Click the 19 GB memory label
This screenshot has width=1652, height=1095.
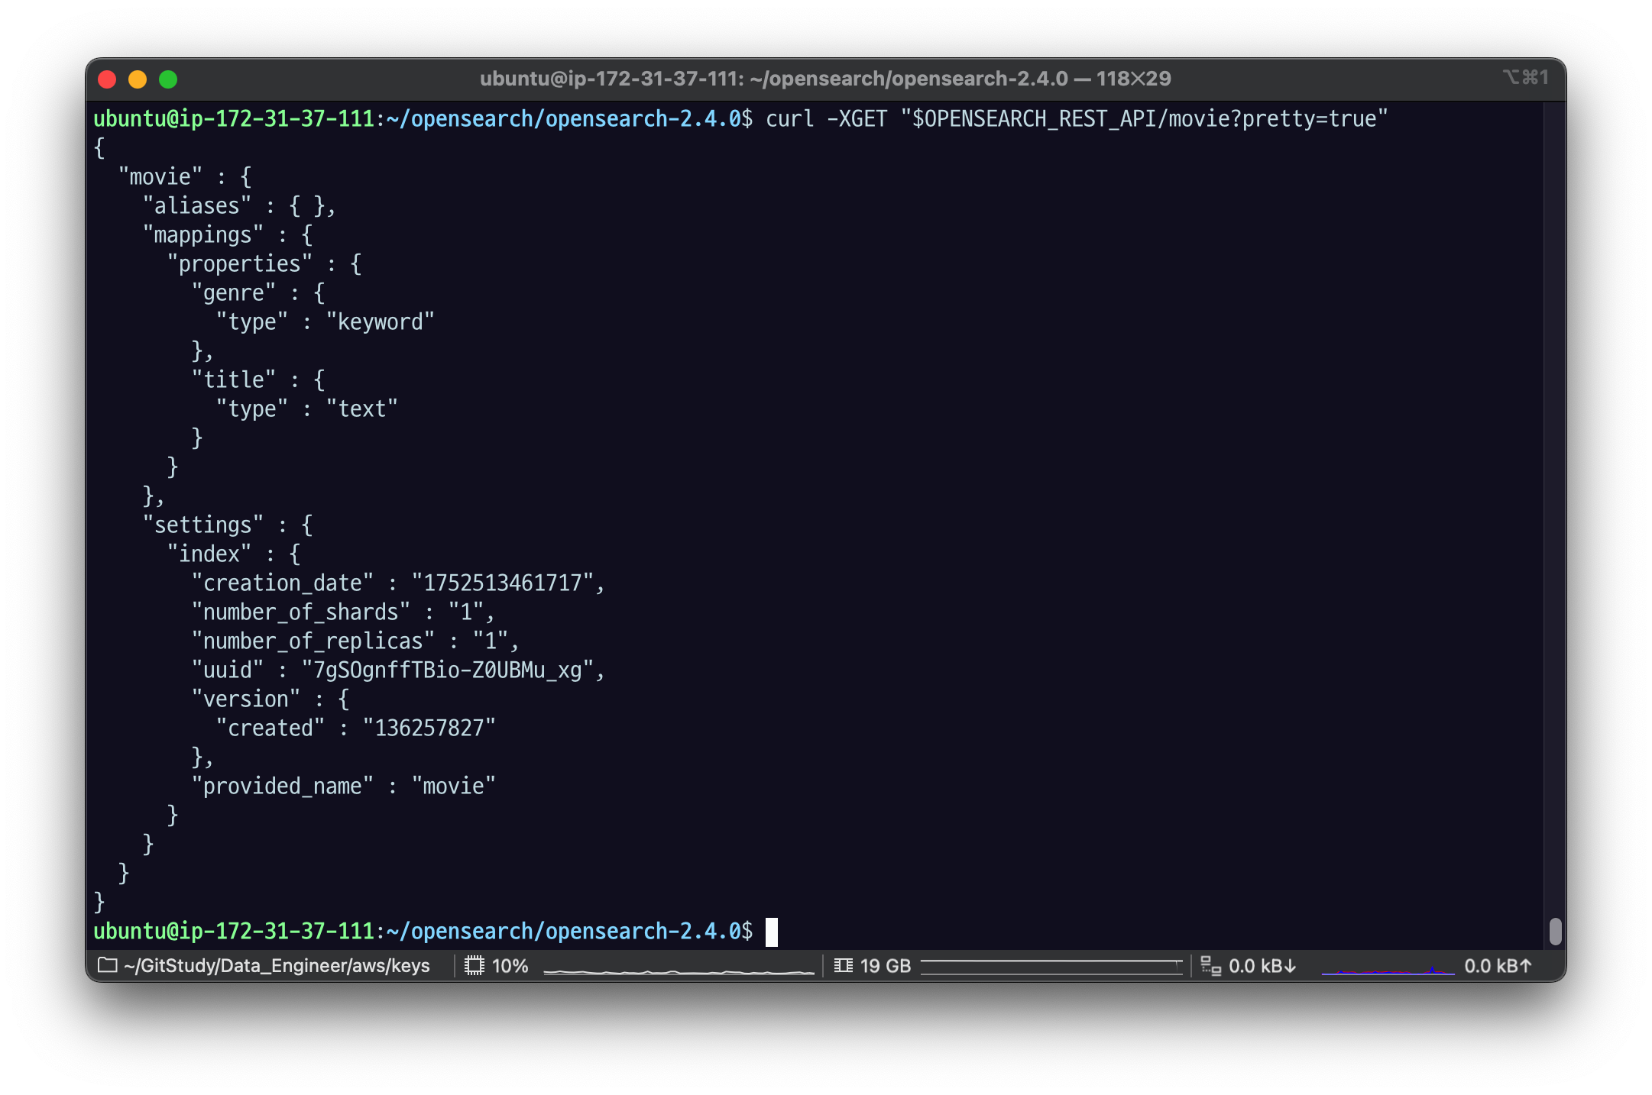pos(886,966)
